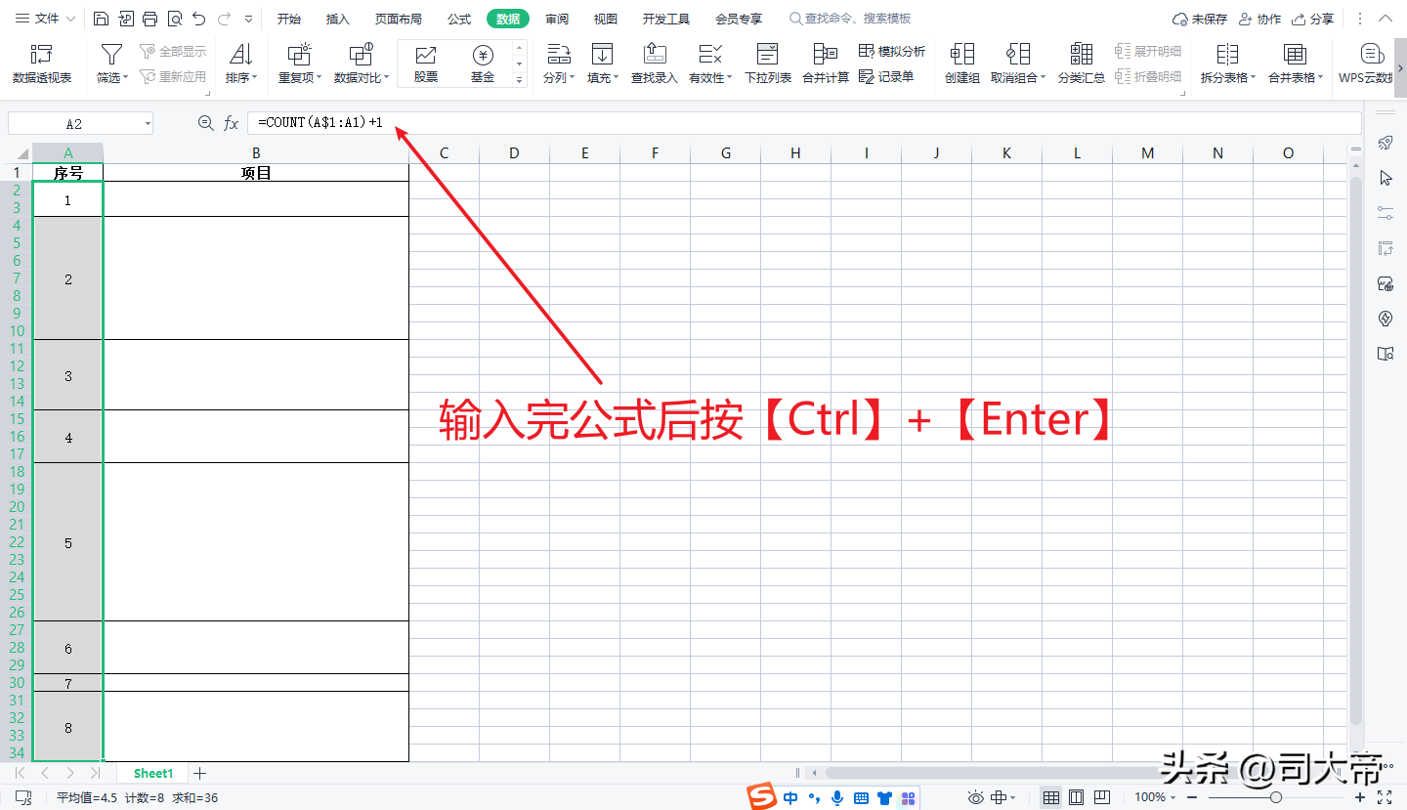Image resolution: width=1407 pixels, height=810 pixels.
Task: Click the 基金 fund data type
Action: 483,64
